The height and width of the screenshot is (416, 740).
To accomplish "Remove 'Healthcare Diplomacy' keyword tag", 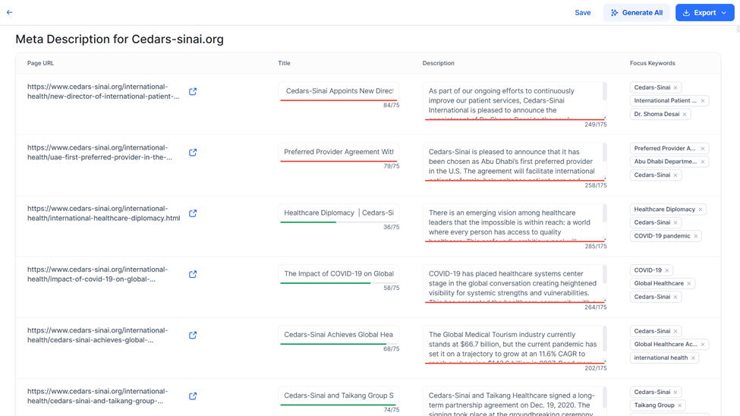I will (701, 210).
